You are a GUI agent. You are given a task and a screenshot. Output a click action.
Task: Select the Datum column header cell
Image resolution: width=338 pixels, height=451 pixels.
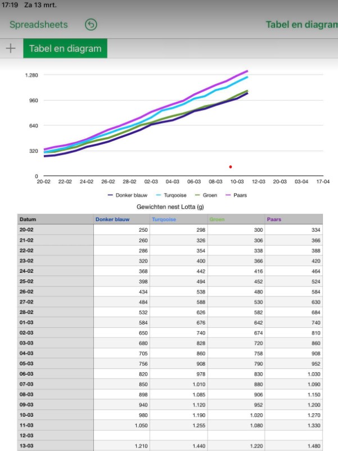[55, 219]
